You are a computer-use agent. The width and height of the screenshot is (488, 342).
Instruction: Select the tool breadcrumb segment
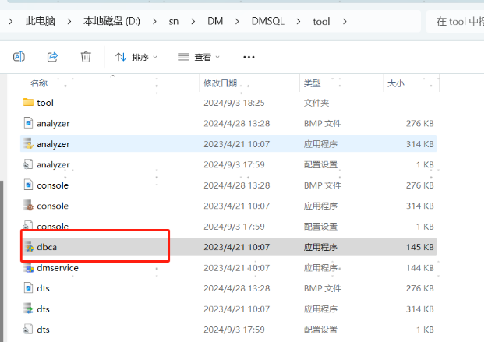tap(321, 22)
